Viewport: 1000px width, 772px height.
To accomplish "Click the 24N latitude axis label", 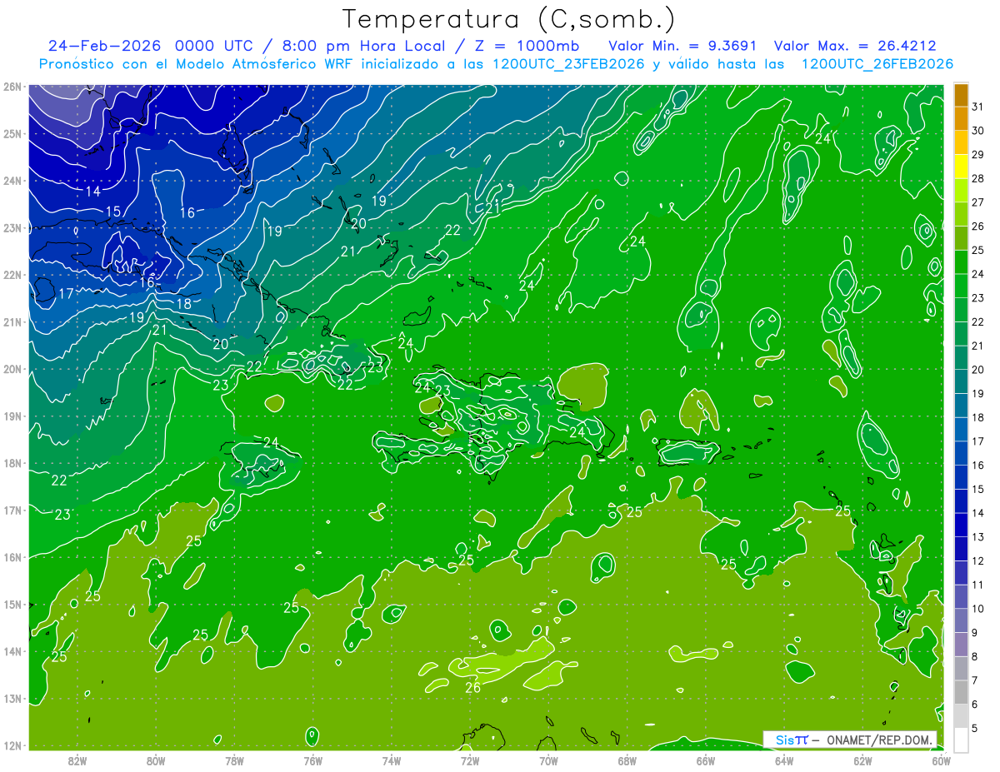I will point(12,181).
